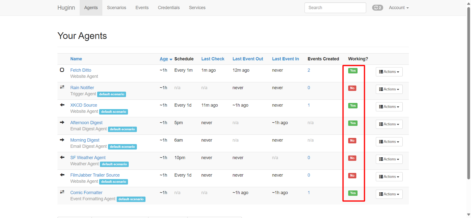
Task: Click the No badge for FilmJabber Trailer Source
Action: (352, 176)
